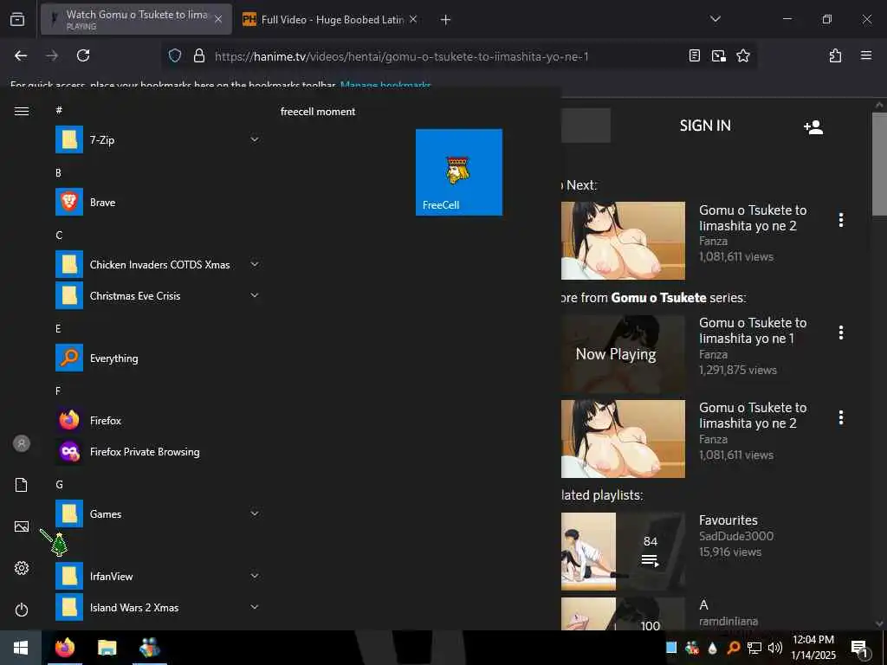
Task: Close the Full Video tab
Action: click(x=413, y=20)
